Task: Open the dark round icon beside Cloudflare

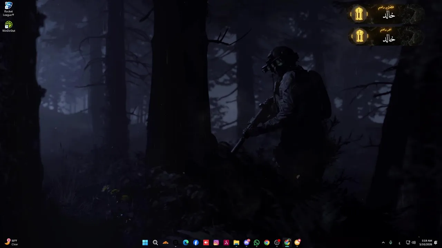Action: click(175, 242)
